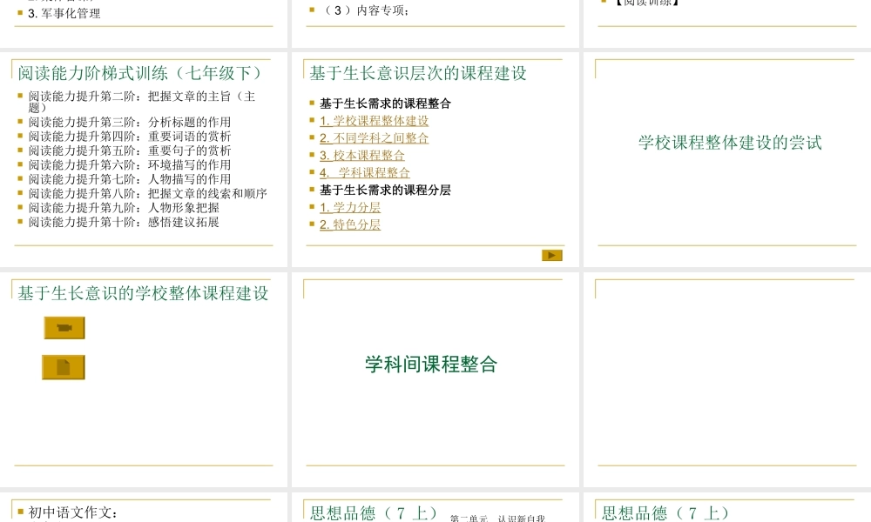Open the 特色分层 hyperlink
Viewport: 871px width, 522px height.
(351, 224)
